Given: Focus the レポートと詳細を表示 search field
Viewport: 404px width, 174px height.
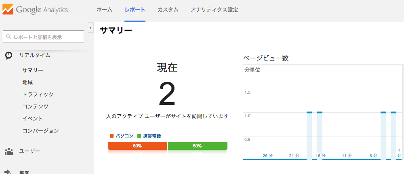Looking at the screenshot, I should click(43, 37).
